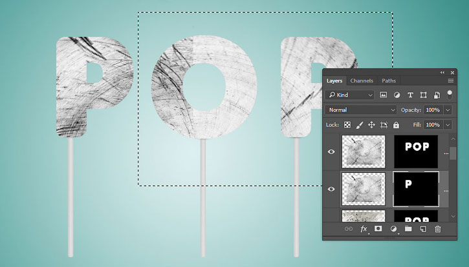Open the Layers panel hamburger menu
The width and height of the screenshot is (469, 267).
pos(450,81)
